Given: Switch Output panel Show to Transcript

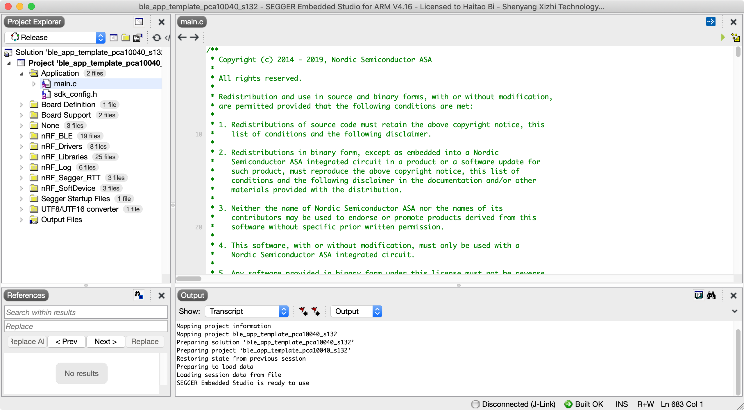Looking at the screenshot, I should [247, 311].
